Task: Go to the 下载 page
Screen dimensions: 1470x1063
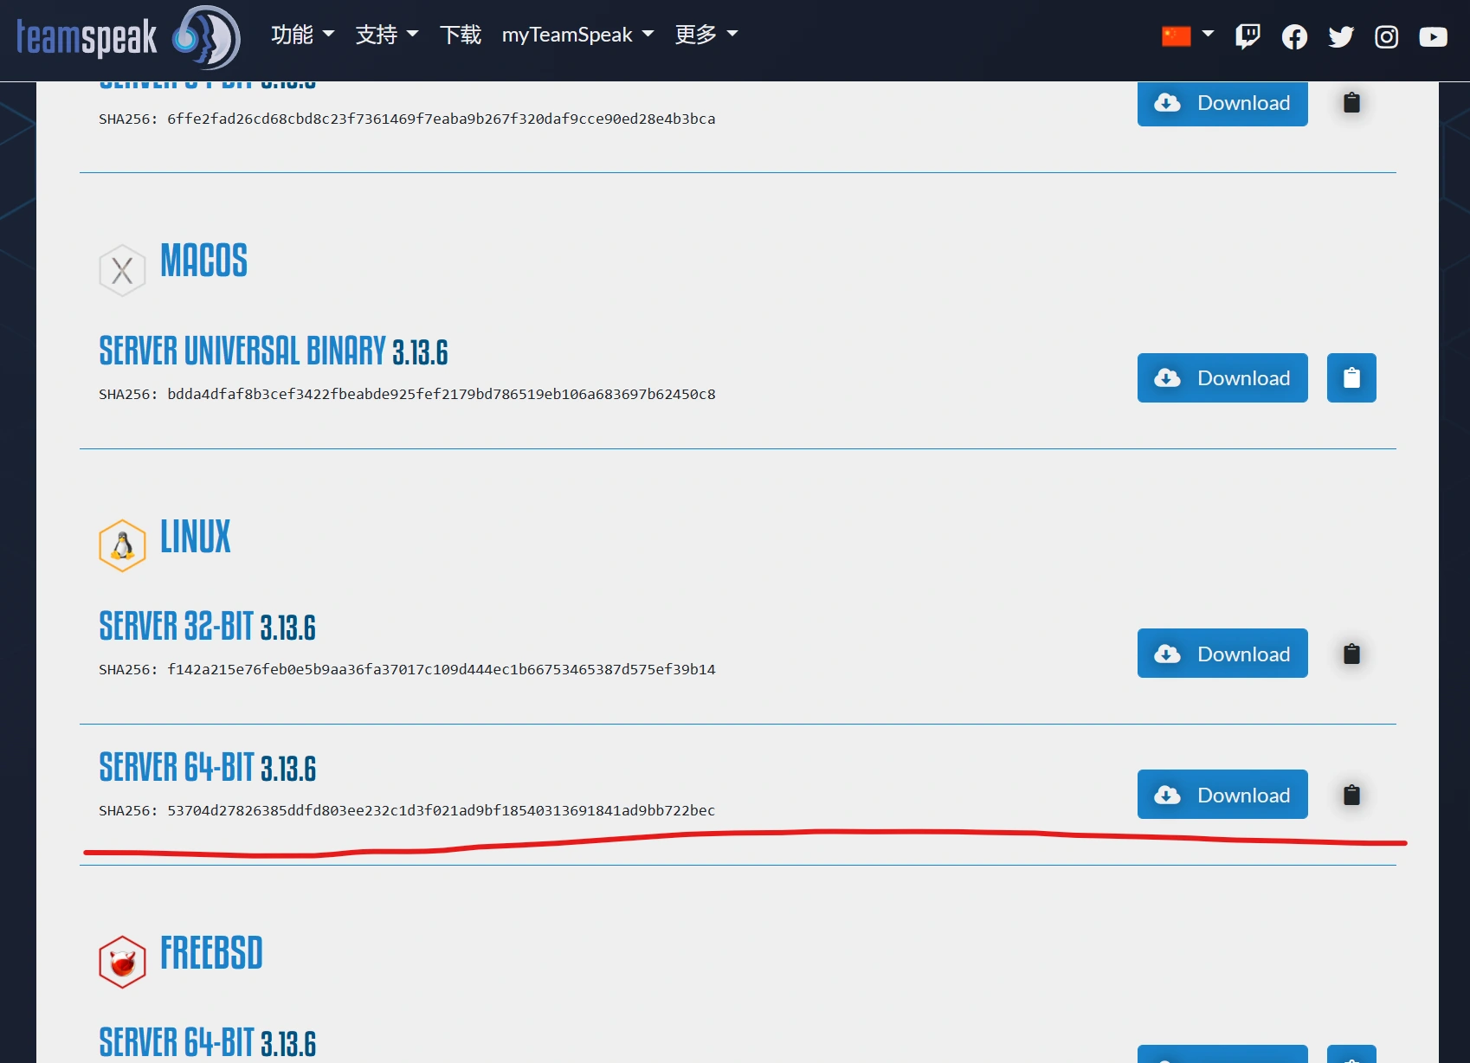Action: 460,35
